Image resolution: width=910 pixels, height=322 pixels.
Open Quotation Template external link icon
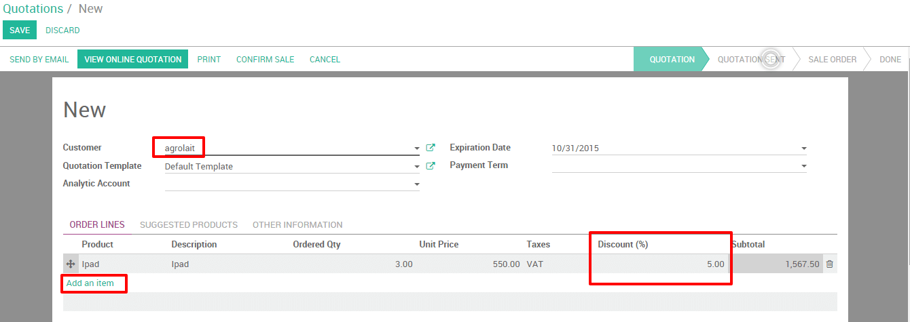point(430,166)
